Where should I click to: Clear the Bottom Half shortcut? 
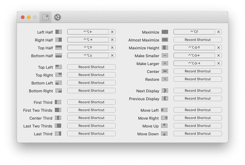[112, 55]
